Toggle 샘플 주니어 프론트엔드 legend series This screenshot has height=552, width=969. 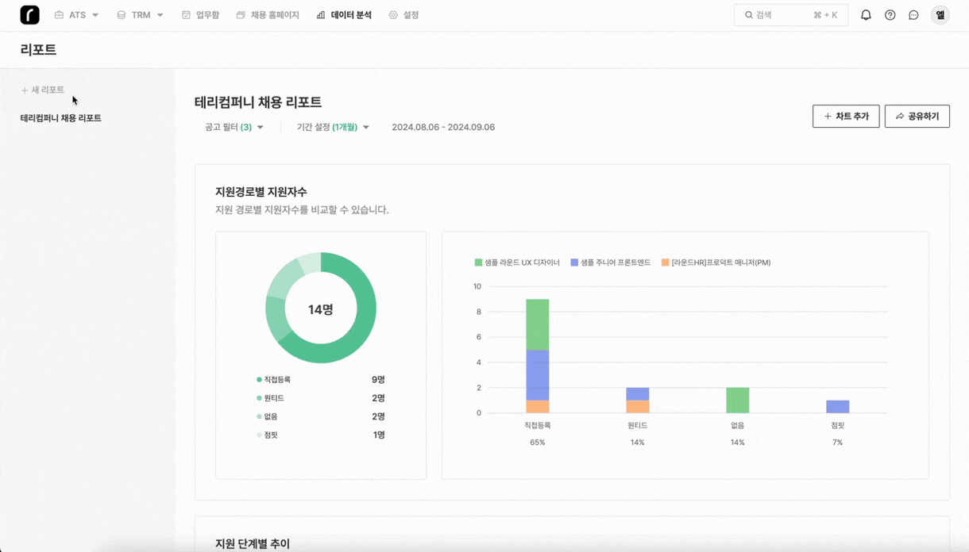[x=610, y=263]
